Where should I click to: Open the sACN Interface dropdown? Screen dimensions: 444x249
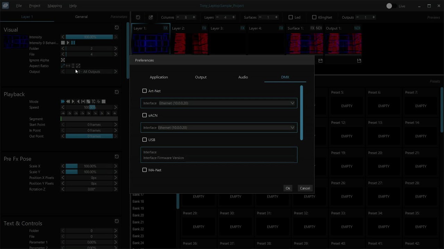click(219, 128)
